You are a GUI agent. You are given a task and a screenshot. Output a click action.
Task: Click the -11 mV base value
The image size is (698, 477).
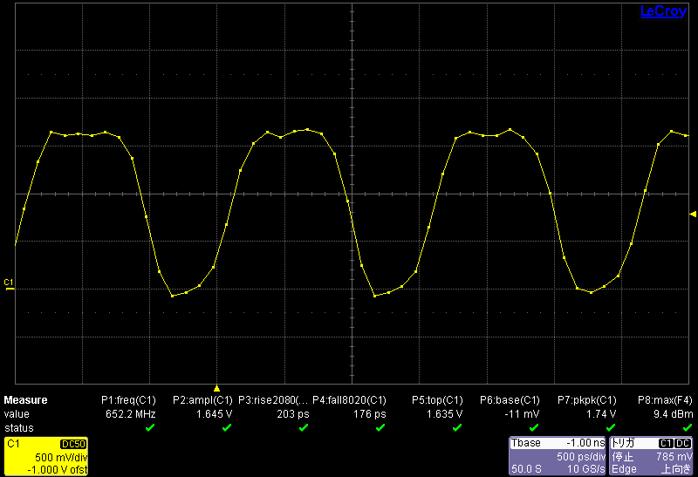pyautogui.click(x=522, y=414)
